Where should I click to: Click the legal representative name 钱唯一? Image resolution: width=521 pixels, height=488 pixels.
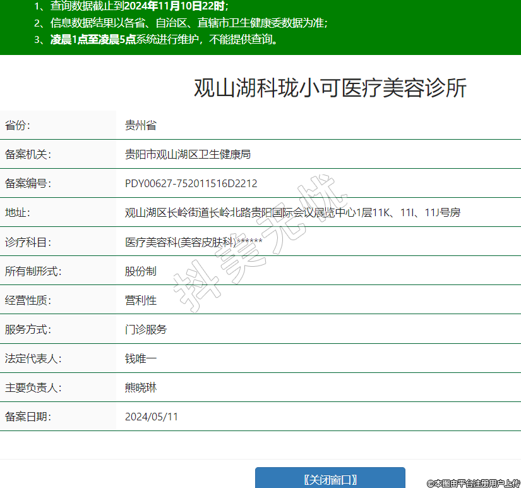pyautogui.click(x=140, y=358)
